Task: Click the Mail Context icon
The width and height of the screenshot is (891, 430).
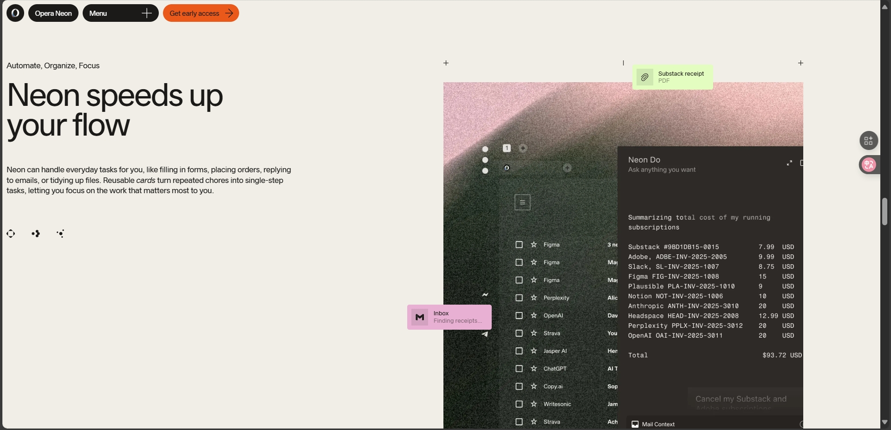Action: [635, 424]
